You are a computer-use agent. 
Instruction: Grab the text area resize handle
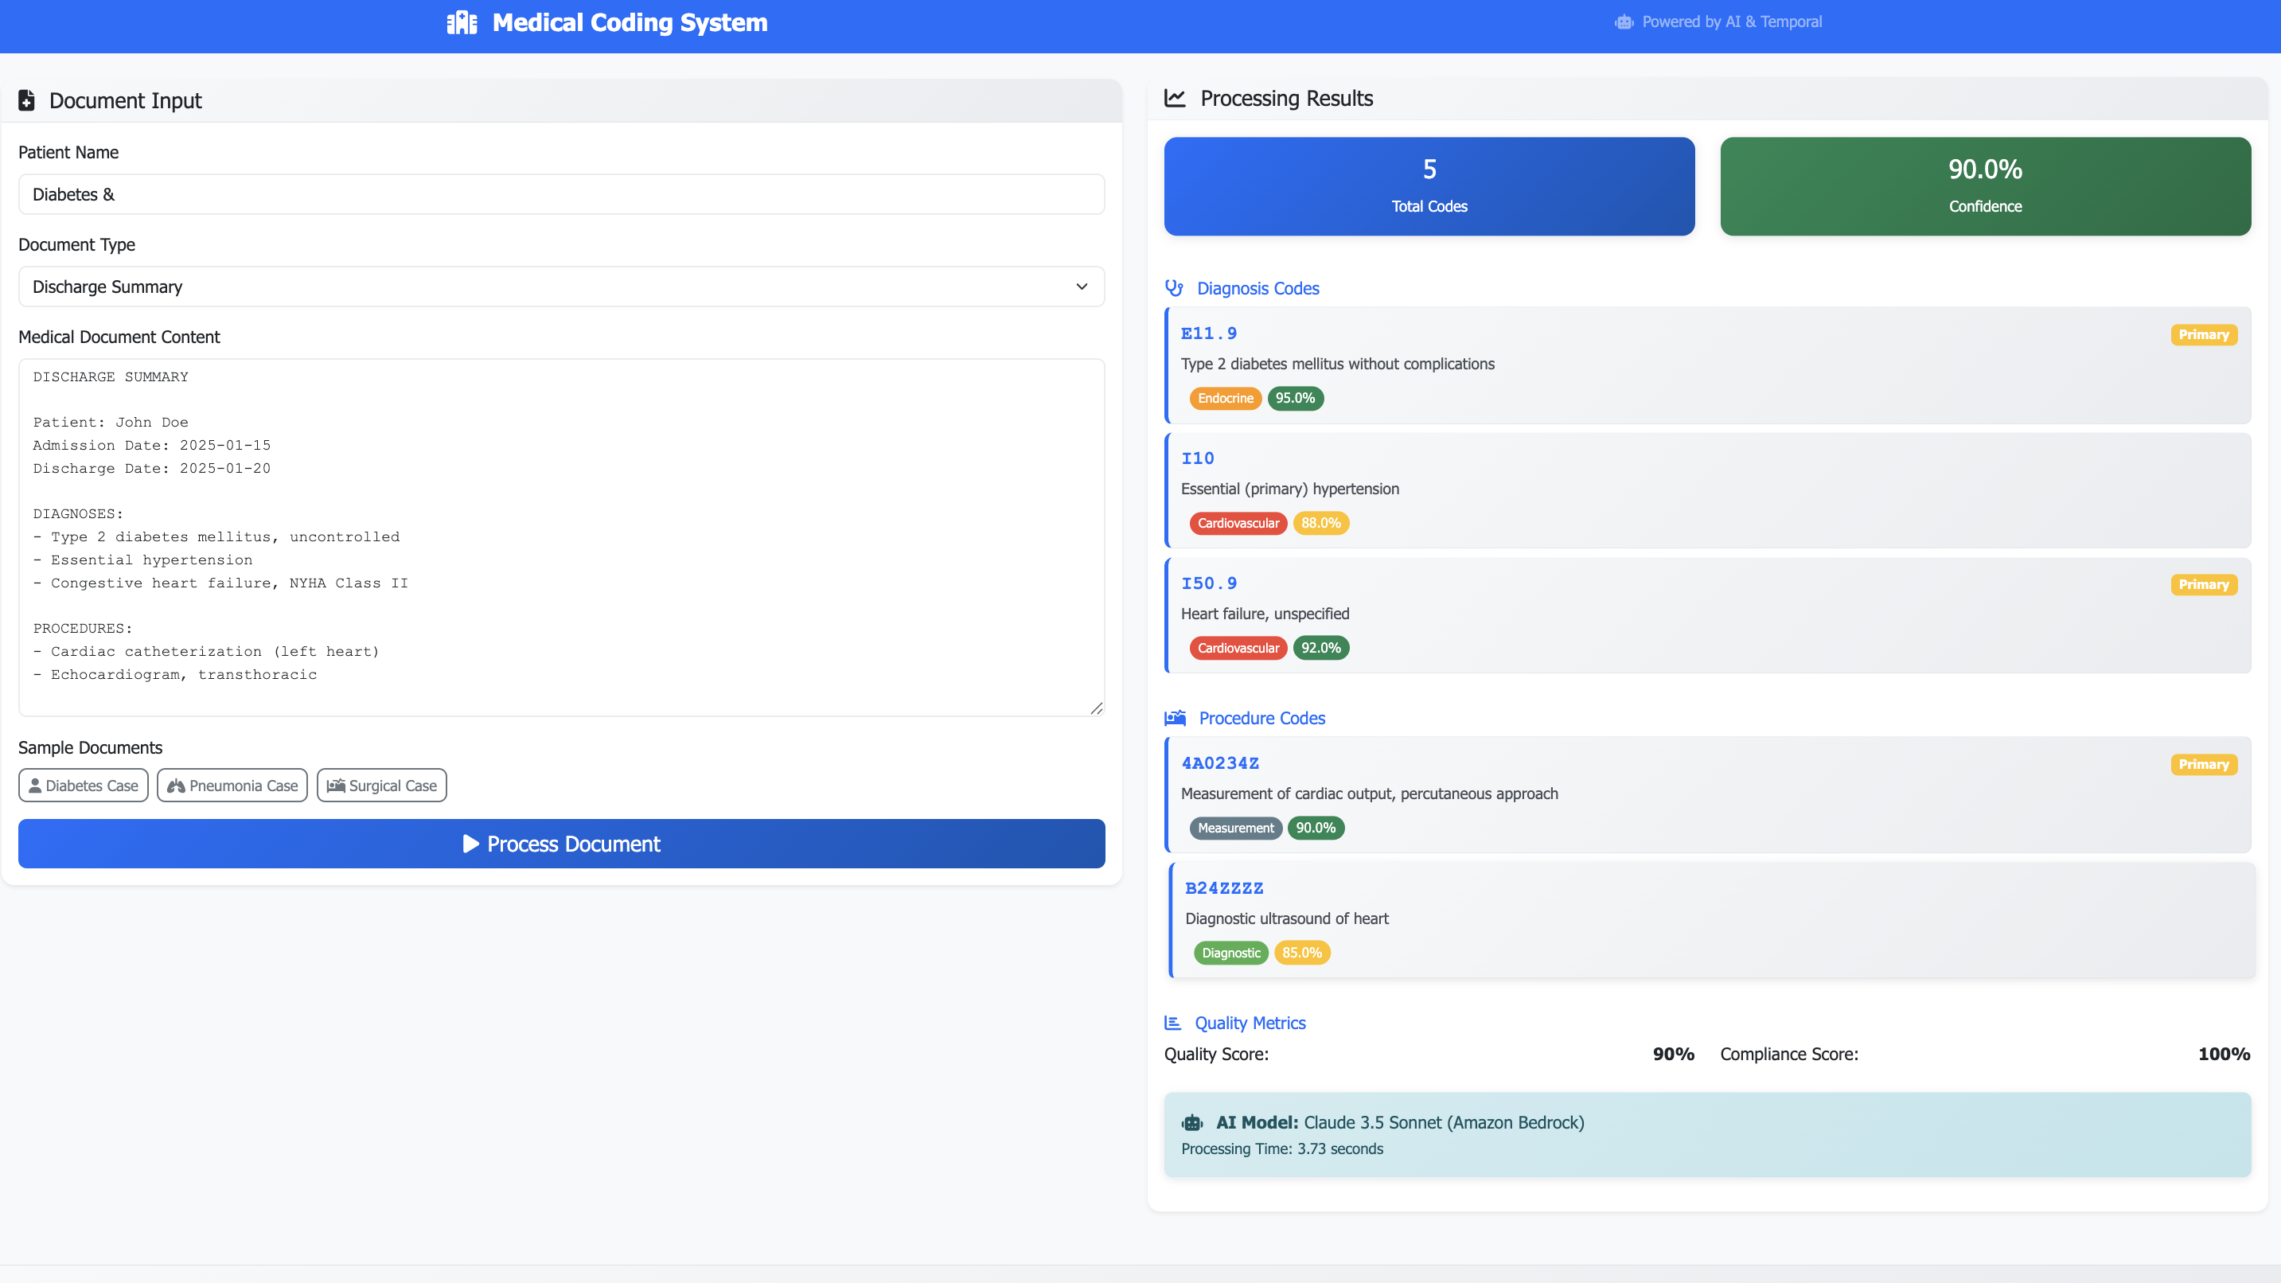pos(1096,708)
